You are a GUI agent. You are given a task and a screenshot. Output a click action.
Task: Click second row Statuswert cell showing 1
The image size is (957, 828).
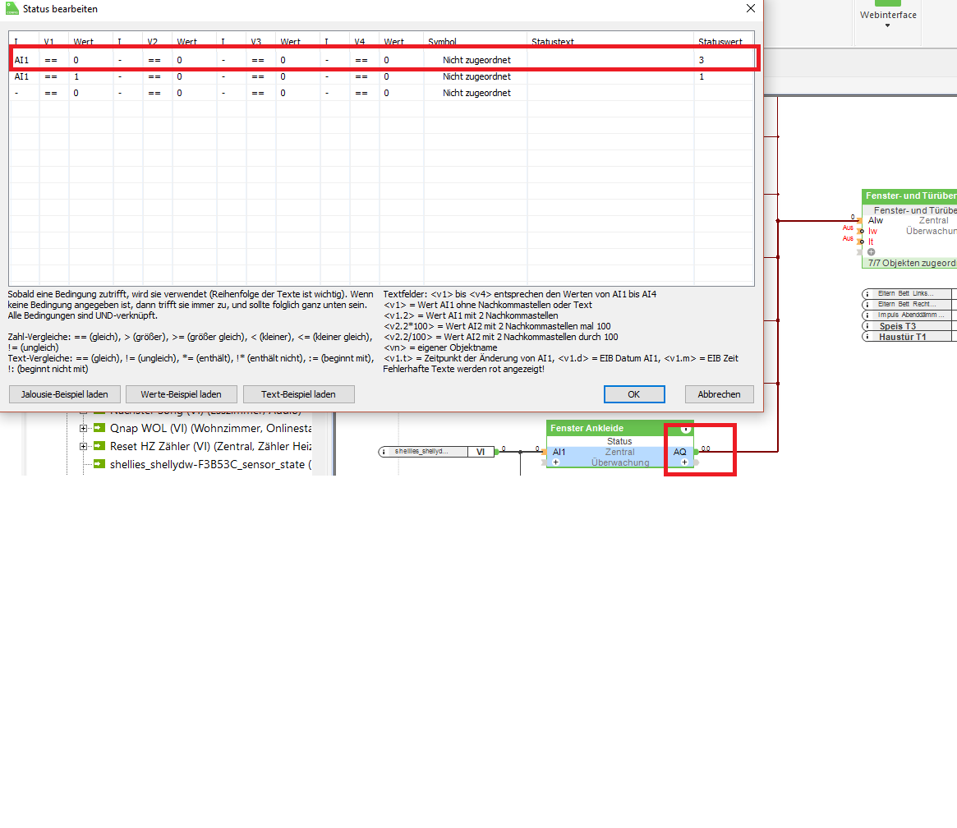[724, 76]
